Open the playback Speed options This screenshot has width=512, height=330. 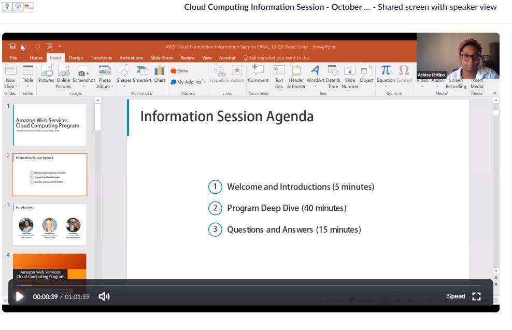[x=456, y=296]
